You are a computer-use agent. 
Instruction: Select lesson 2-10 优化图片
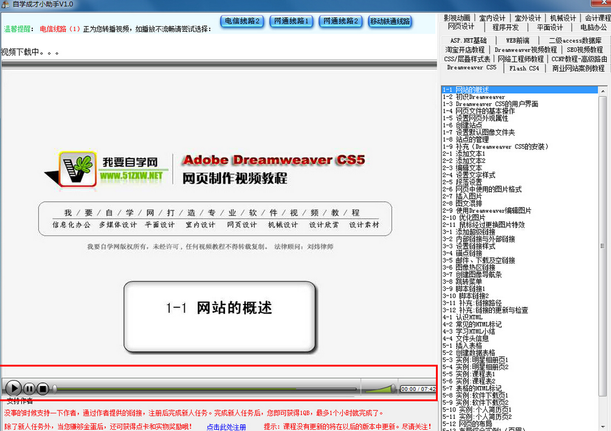519,218
